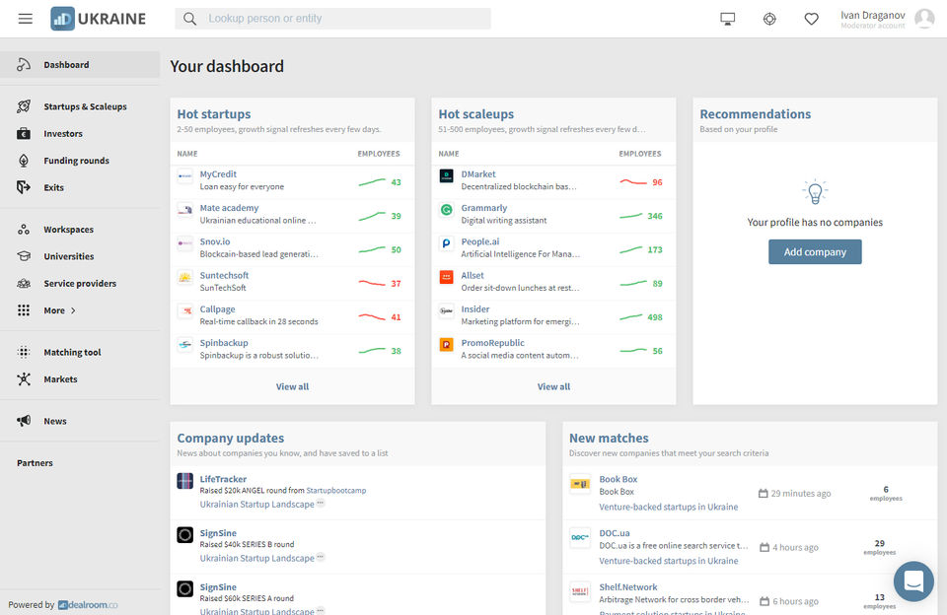947x615 pixels.
Task: Open Dashboard in the sidebar
Action: [x=80, y=65]
